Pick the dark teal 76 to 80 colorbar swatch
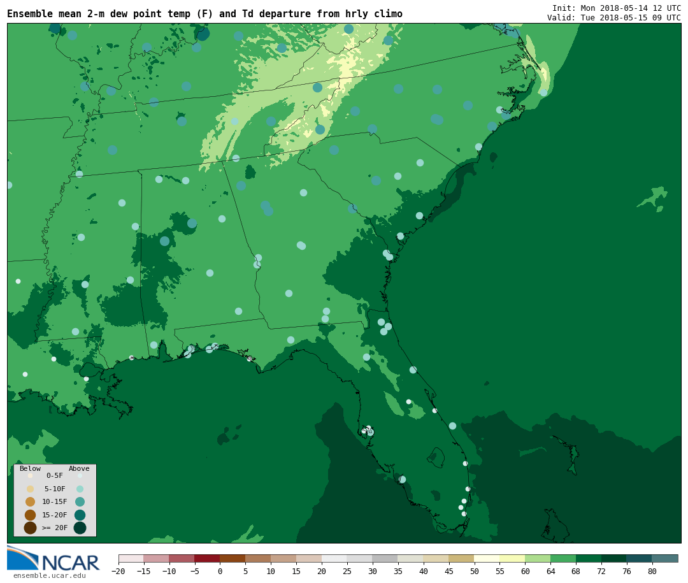The height and width of the screenshot is (583, 688). [x=640, y=559]
